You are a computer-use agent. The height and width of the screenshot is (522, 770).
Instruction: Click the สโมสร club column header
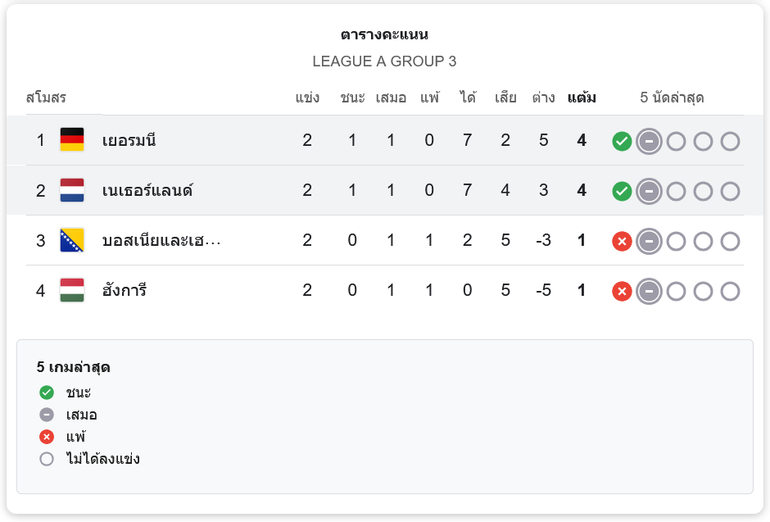(x=46, y=98)
